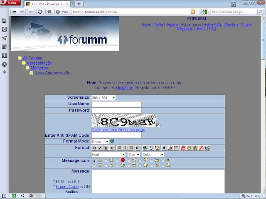The image size is (266, 199).
Task: Open a new tab with plus button
Action: [79, 4]
